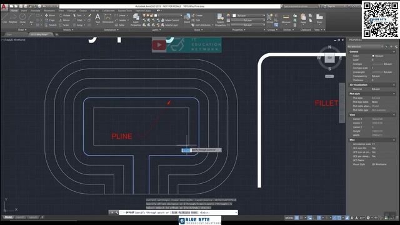Screen dimensions: 400x225
Task: Select the Polyline tool
Action: [13, 18]
